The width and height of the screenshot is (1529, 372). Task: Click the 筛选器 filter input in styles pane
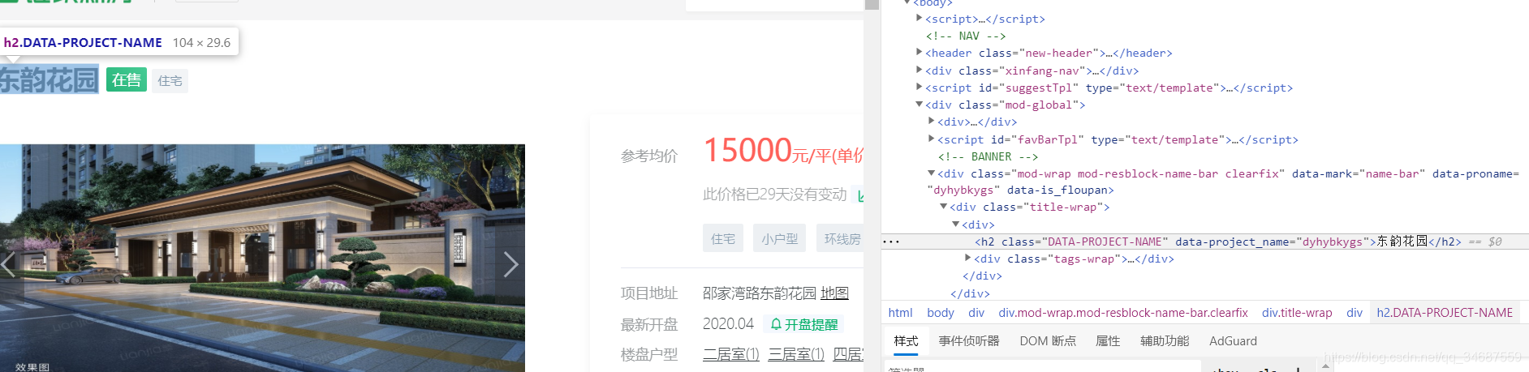(1041, 367)
